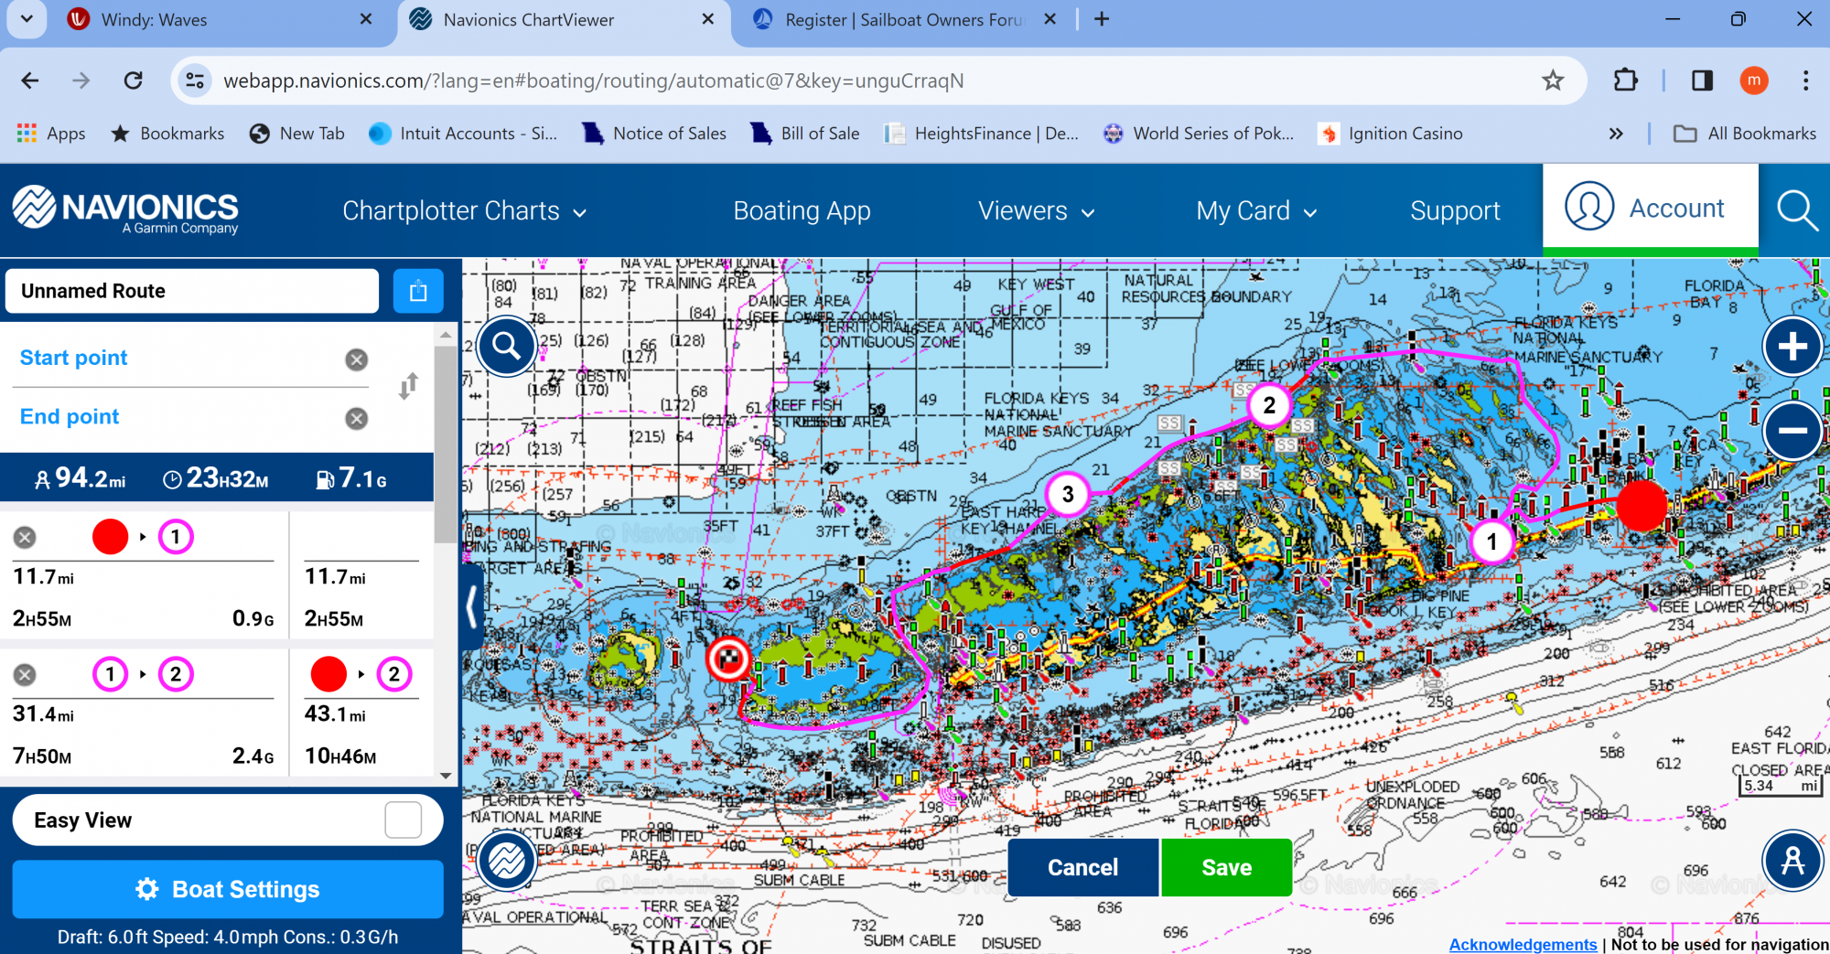The height and width of the screenshot is (954, 1830).
Task: Edit the Unnamed Route name field
Action: click(x=192, y=291)
